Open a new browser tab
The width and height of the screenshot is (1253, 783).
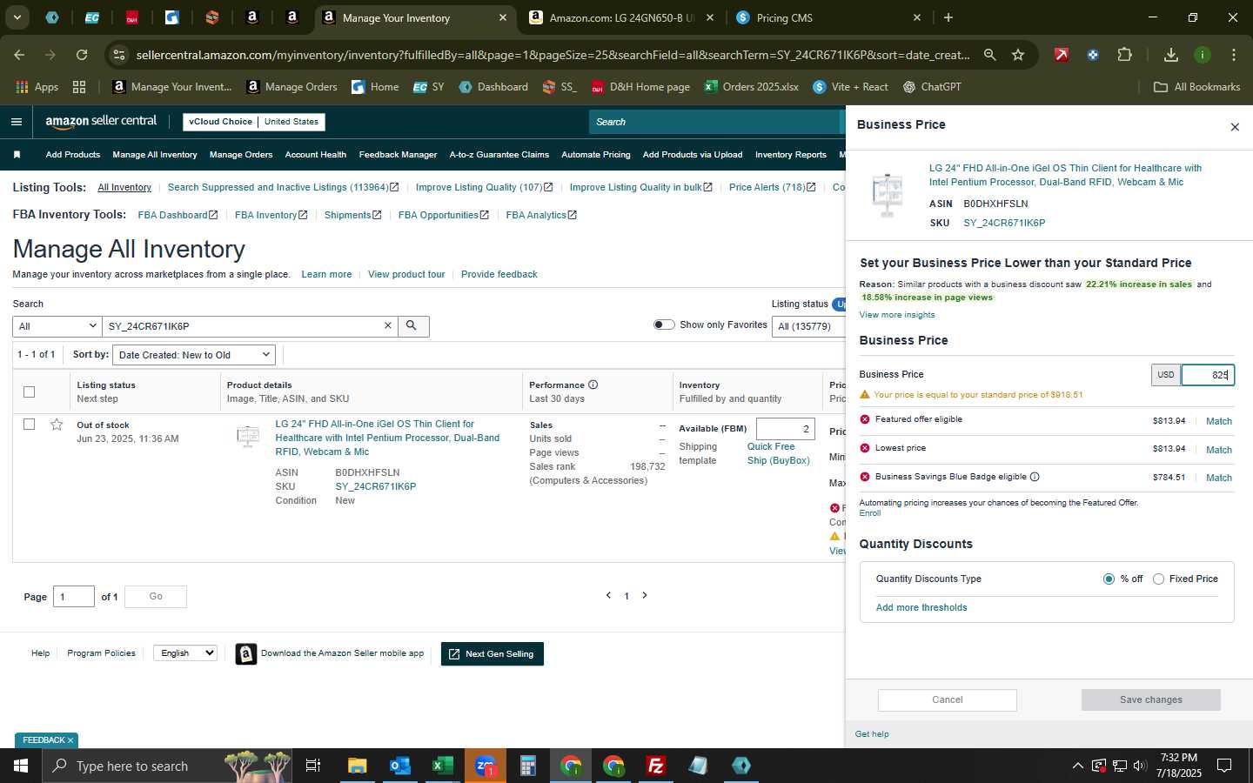(x=948, y=17)
